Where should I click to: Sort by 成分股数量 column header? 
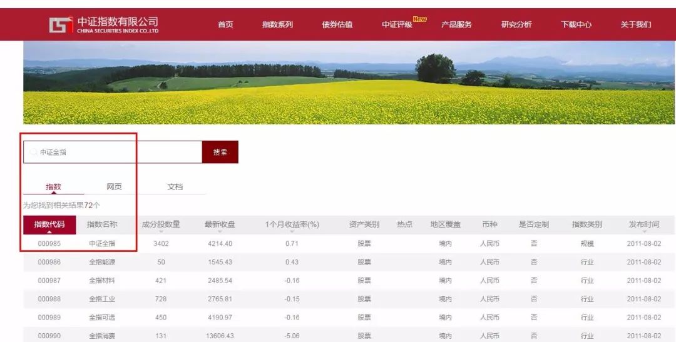pyautogui.click(x=161, y=224)
